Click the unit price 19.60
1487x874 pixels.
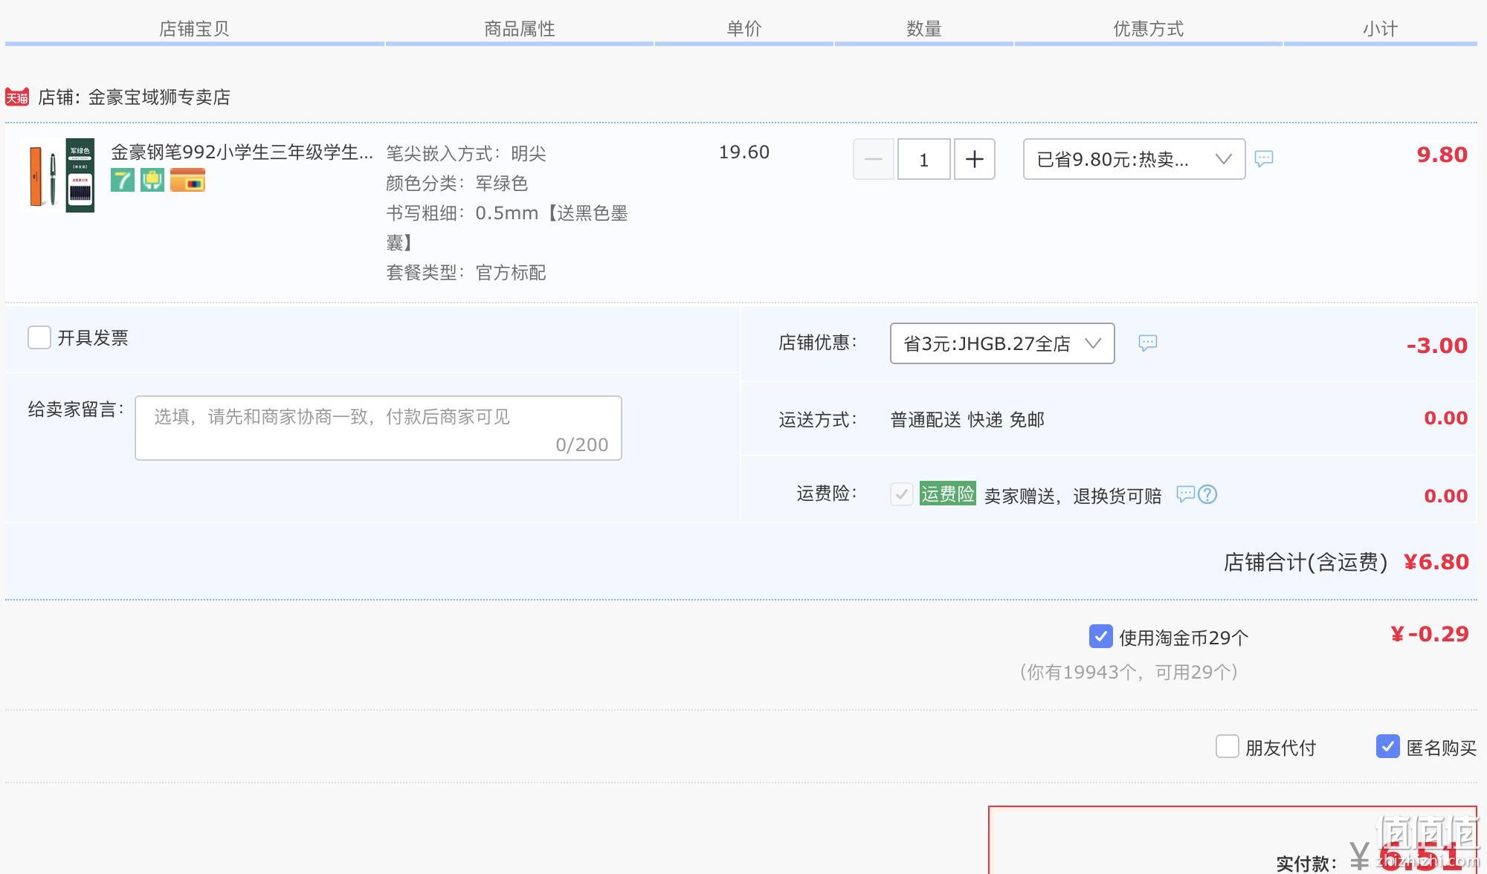pos(744,152)
